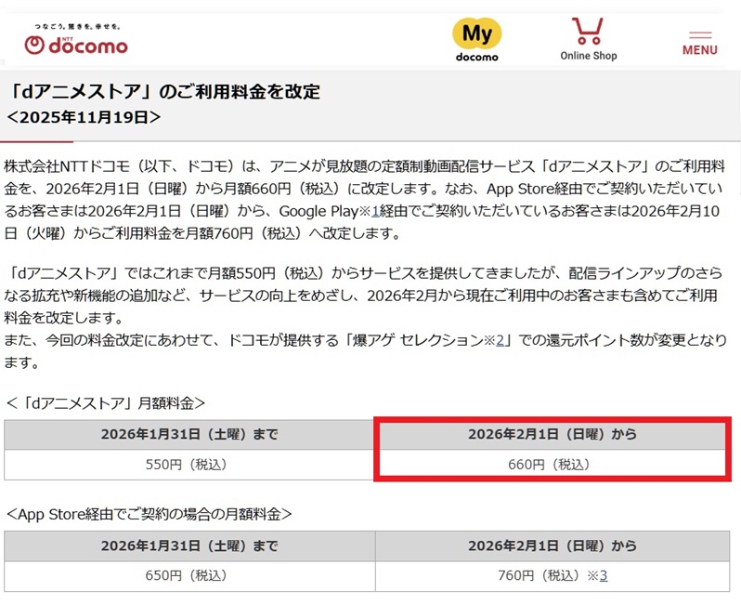This screenshot has height=605, width=741.
Task: Click the 550円（税込） price cell
Action: (x=189, y=464)
